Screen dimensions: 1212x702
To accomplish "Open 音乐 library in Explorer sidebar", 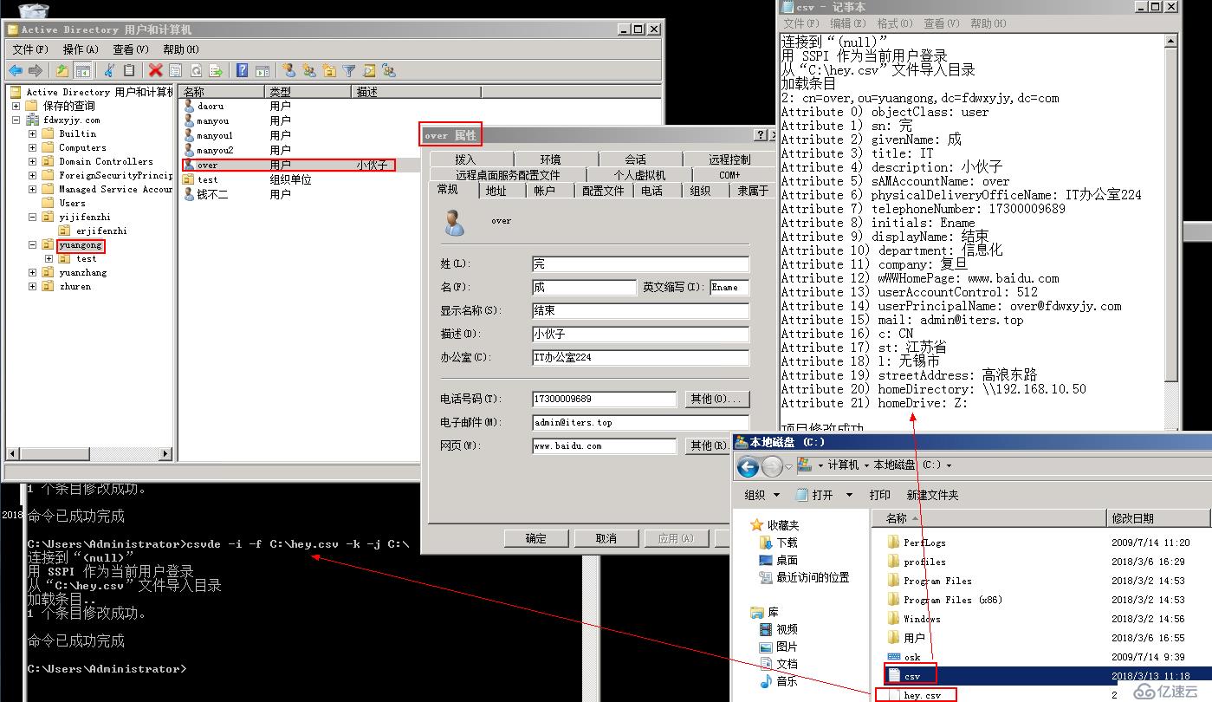I will (787, 681).
